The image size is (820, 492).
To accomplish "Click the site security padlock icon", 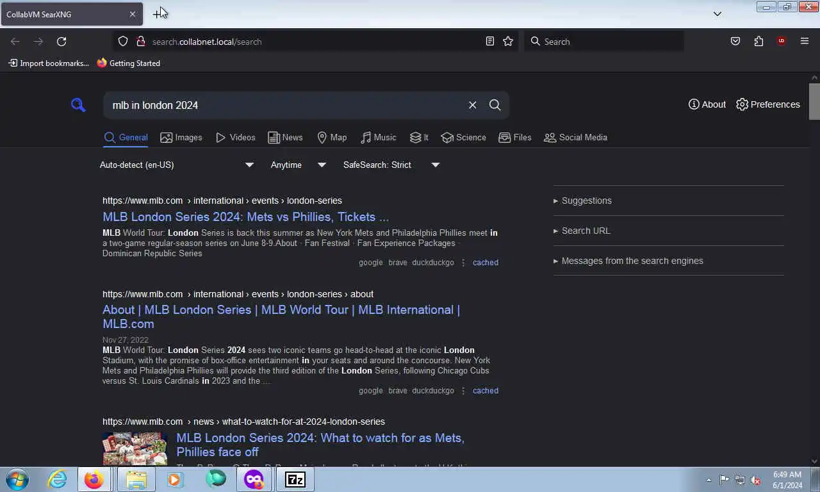I will click(x=141, y=42).
